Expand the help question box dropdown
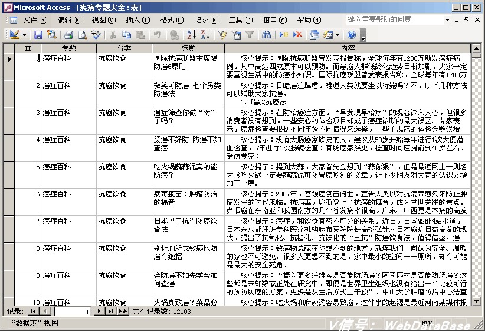This screenshot has height=331, width=485. (x=447, y=21)
